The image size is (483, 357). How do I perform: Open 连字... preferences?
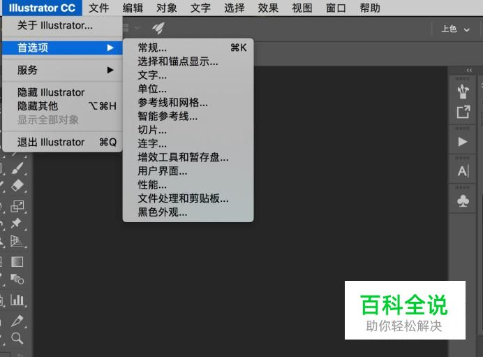tap(188, 144)
